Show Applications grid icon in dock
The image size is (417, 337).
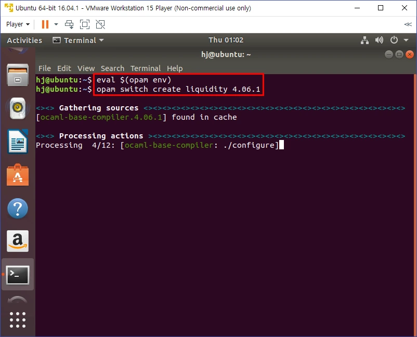(18, 320)
